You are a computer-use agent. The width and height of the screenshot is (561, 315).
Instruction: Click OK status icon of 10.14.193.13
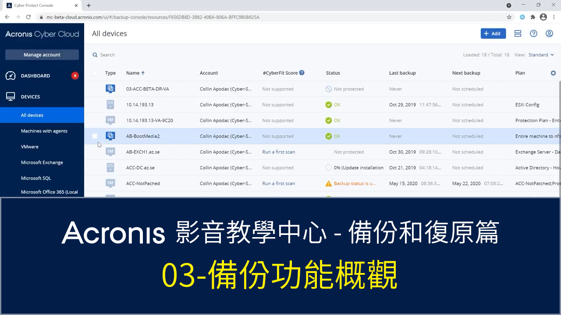pyautogui.click(x=329, y=105)
